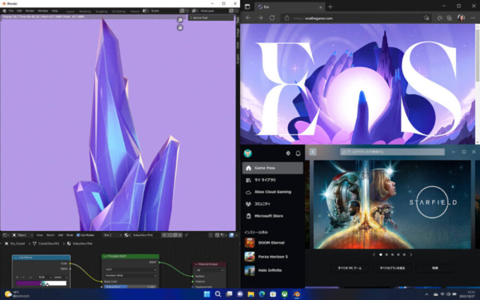Remove a color stop with ColorRamp minus icon
Image resolution: width=480 pixels, height=300 pixels.
click(23, 277)
